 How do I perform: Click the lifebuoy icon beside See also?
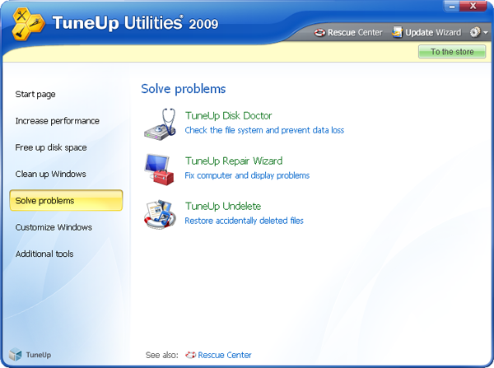click(190, 355)
